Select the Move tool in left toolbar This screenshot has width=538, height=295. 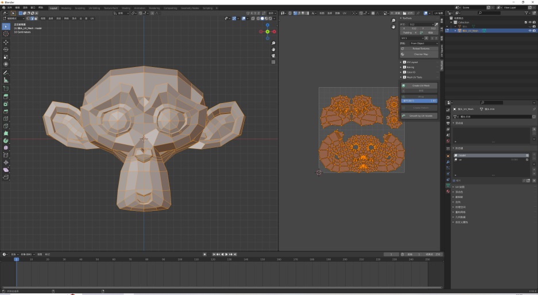[6, 42]
